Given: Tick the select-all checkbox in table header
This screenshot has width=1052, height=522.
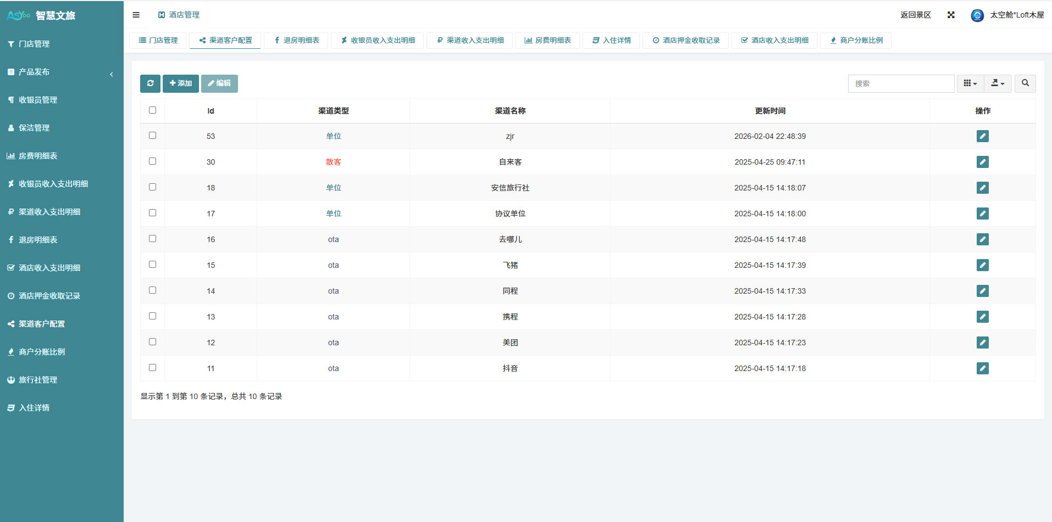Looking at the screenshot, I should tap(152, 110).
